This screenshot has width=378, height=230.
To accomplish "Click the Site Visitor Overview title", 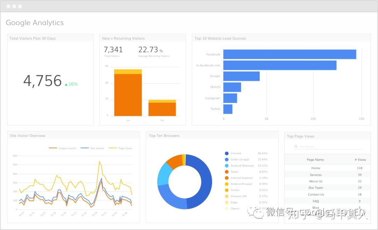I will coord(28,136).
